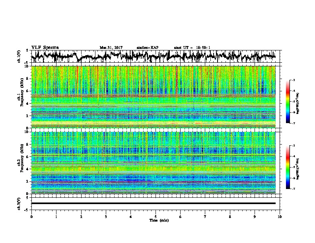The width and height of the screenshot is (315, 243).
Task: Click the "4" time axis tick label
Action: coord(131,217)
